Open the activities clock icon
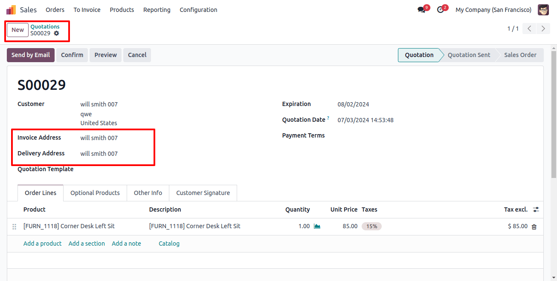Image resolution: width=557 pixels, height=281 pixels. 441,10
